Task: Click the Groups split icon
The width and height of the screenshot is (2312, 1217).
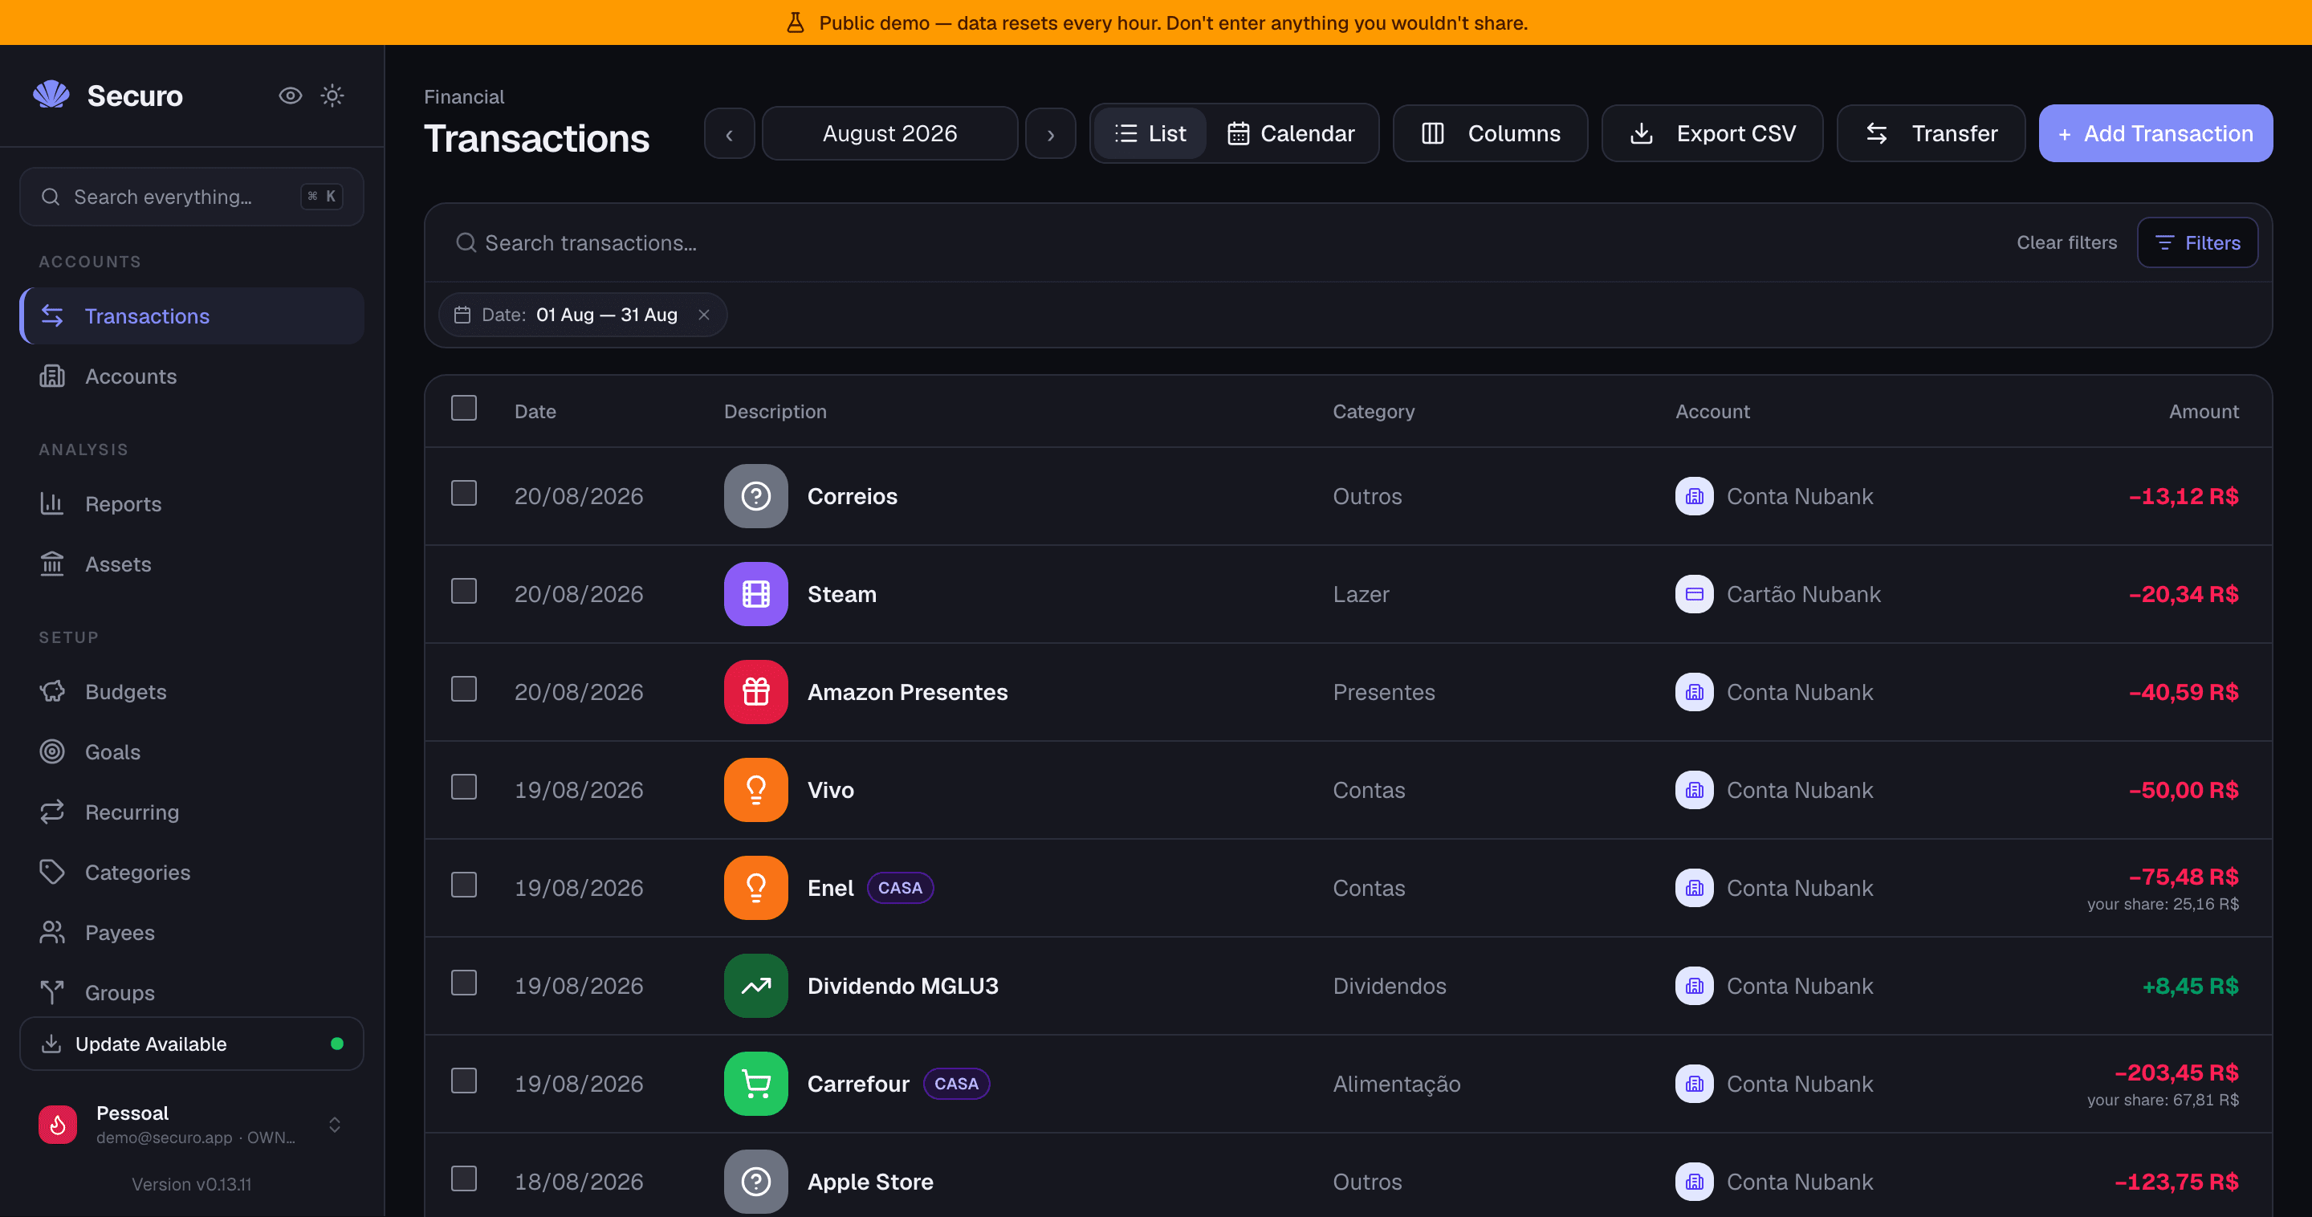Action: (x=52, y=991)
